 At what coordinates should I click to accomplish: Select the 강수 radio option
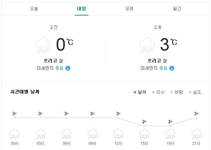coord(158,92)
